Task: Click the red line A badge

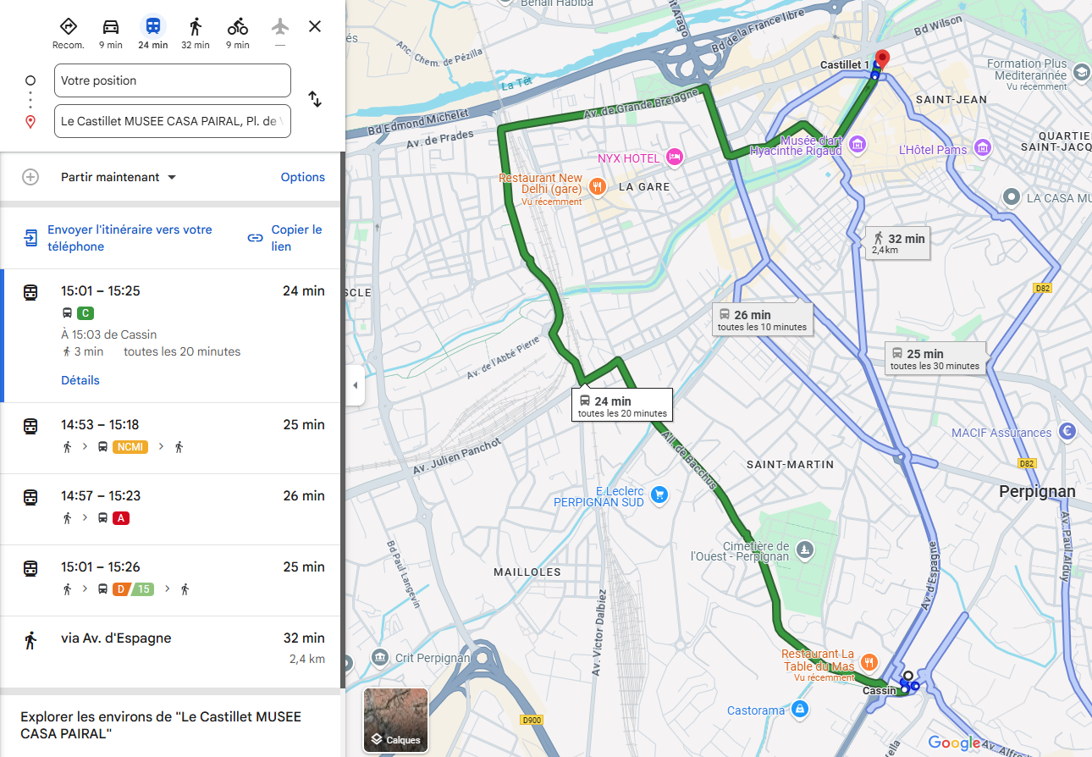Action: pos(120,518)
